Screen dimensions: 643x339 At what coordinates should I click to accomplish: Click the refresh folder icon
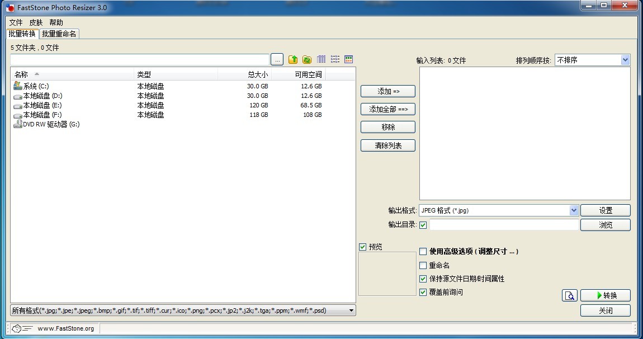click(307, 59)
